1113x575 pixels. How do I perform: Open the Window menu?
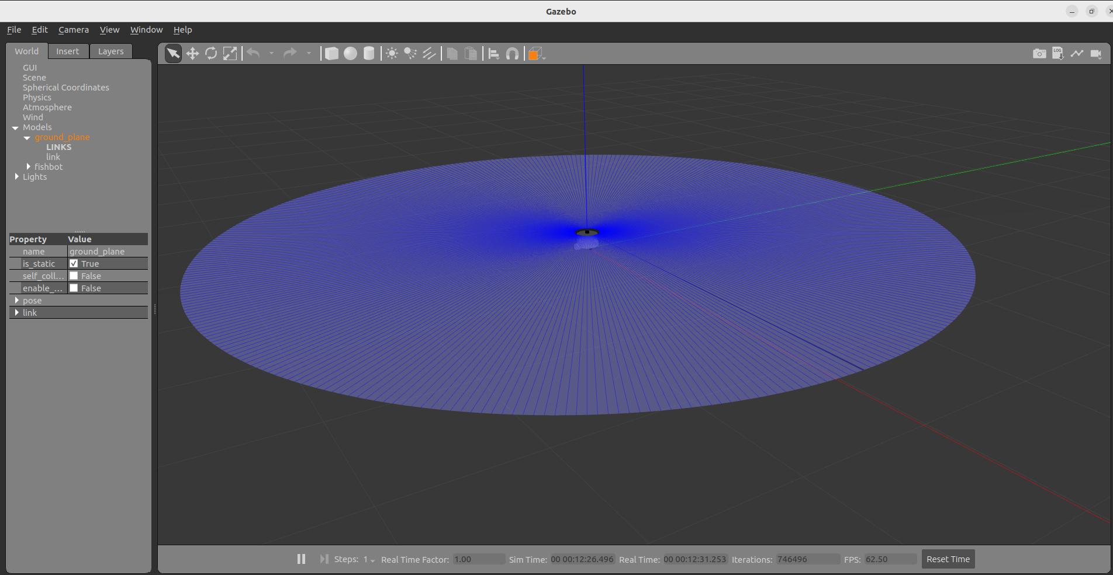pyautogui.click(x=146, y=30)
